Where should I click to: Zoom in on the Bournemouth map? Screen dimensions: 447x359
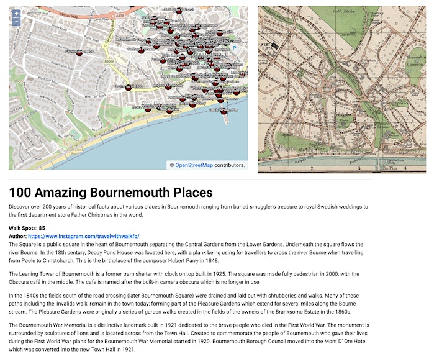coord(17,14)
